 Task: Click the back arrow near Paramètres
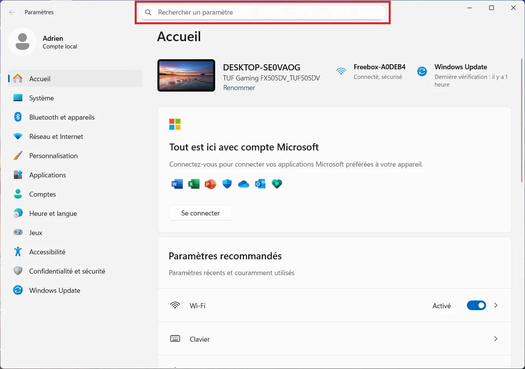point(12,12)
